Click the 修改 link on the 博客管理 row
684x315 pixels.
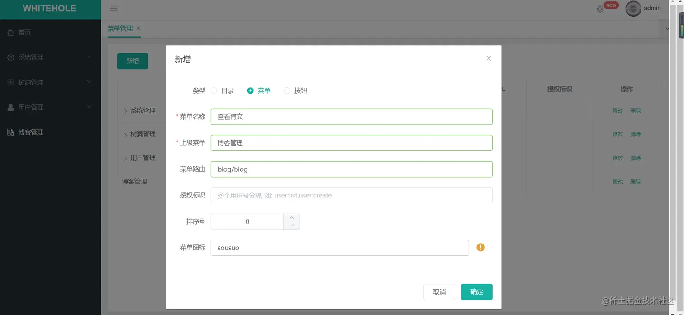point(617,181)
